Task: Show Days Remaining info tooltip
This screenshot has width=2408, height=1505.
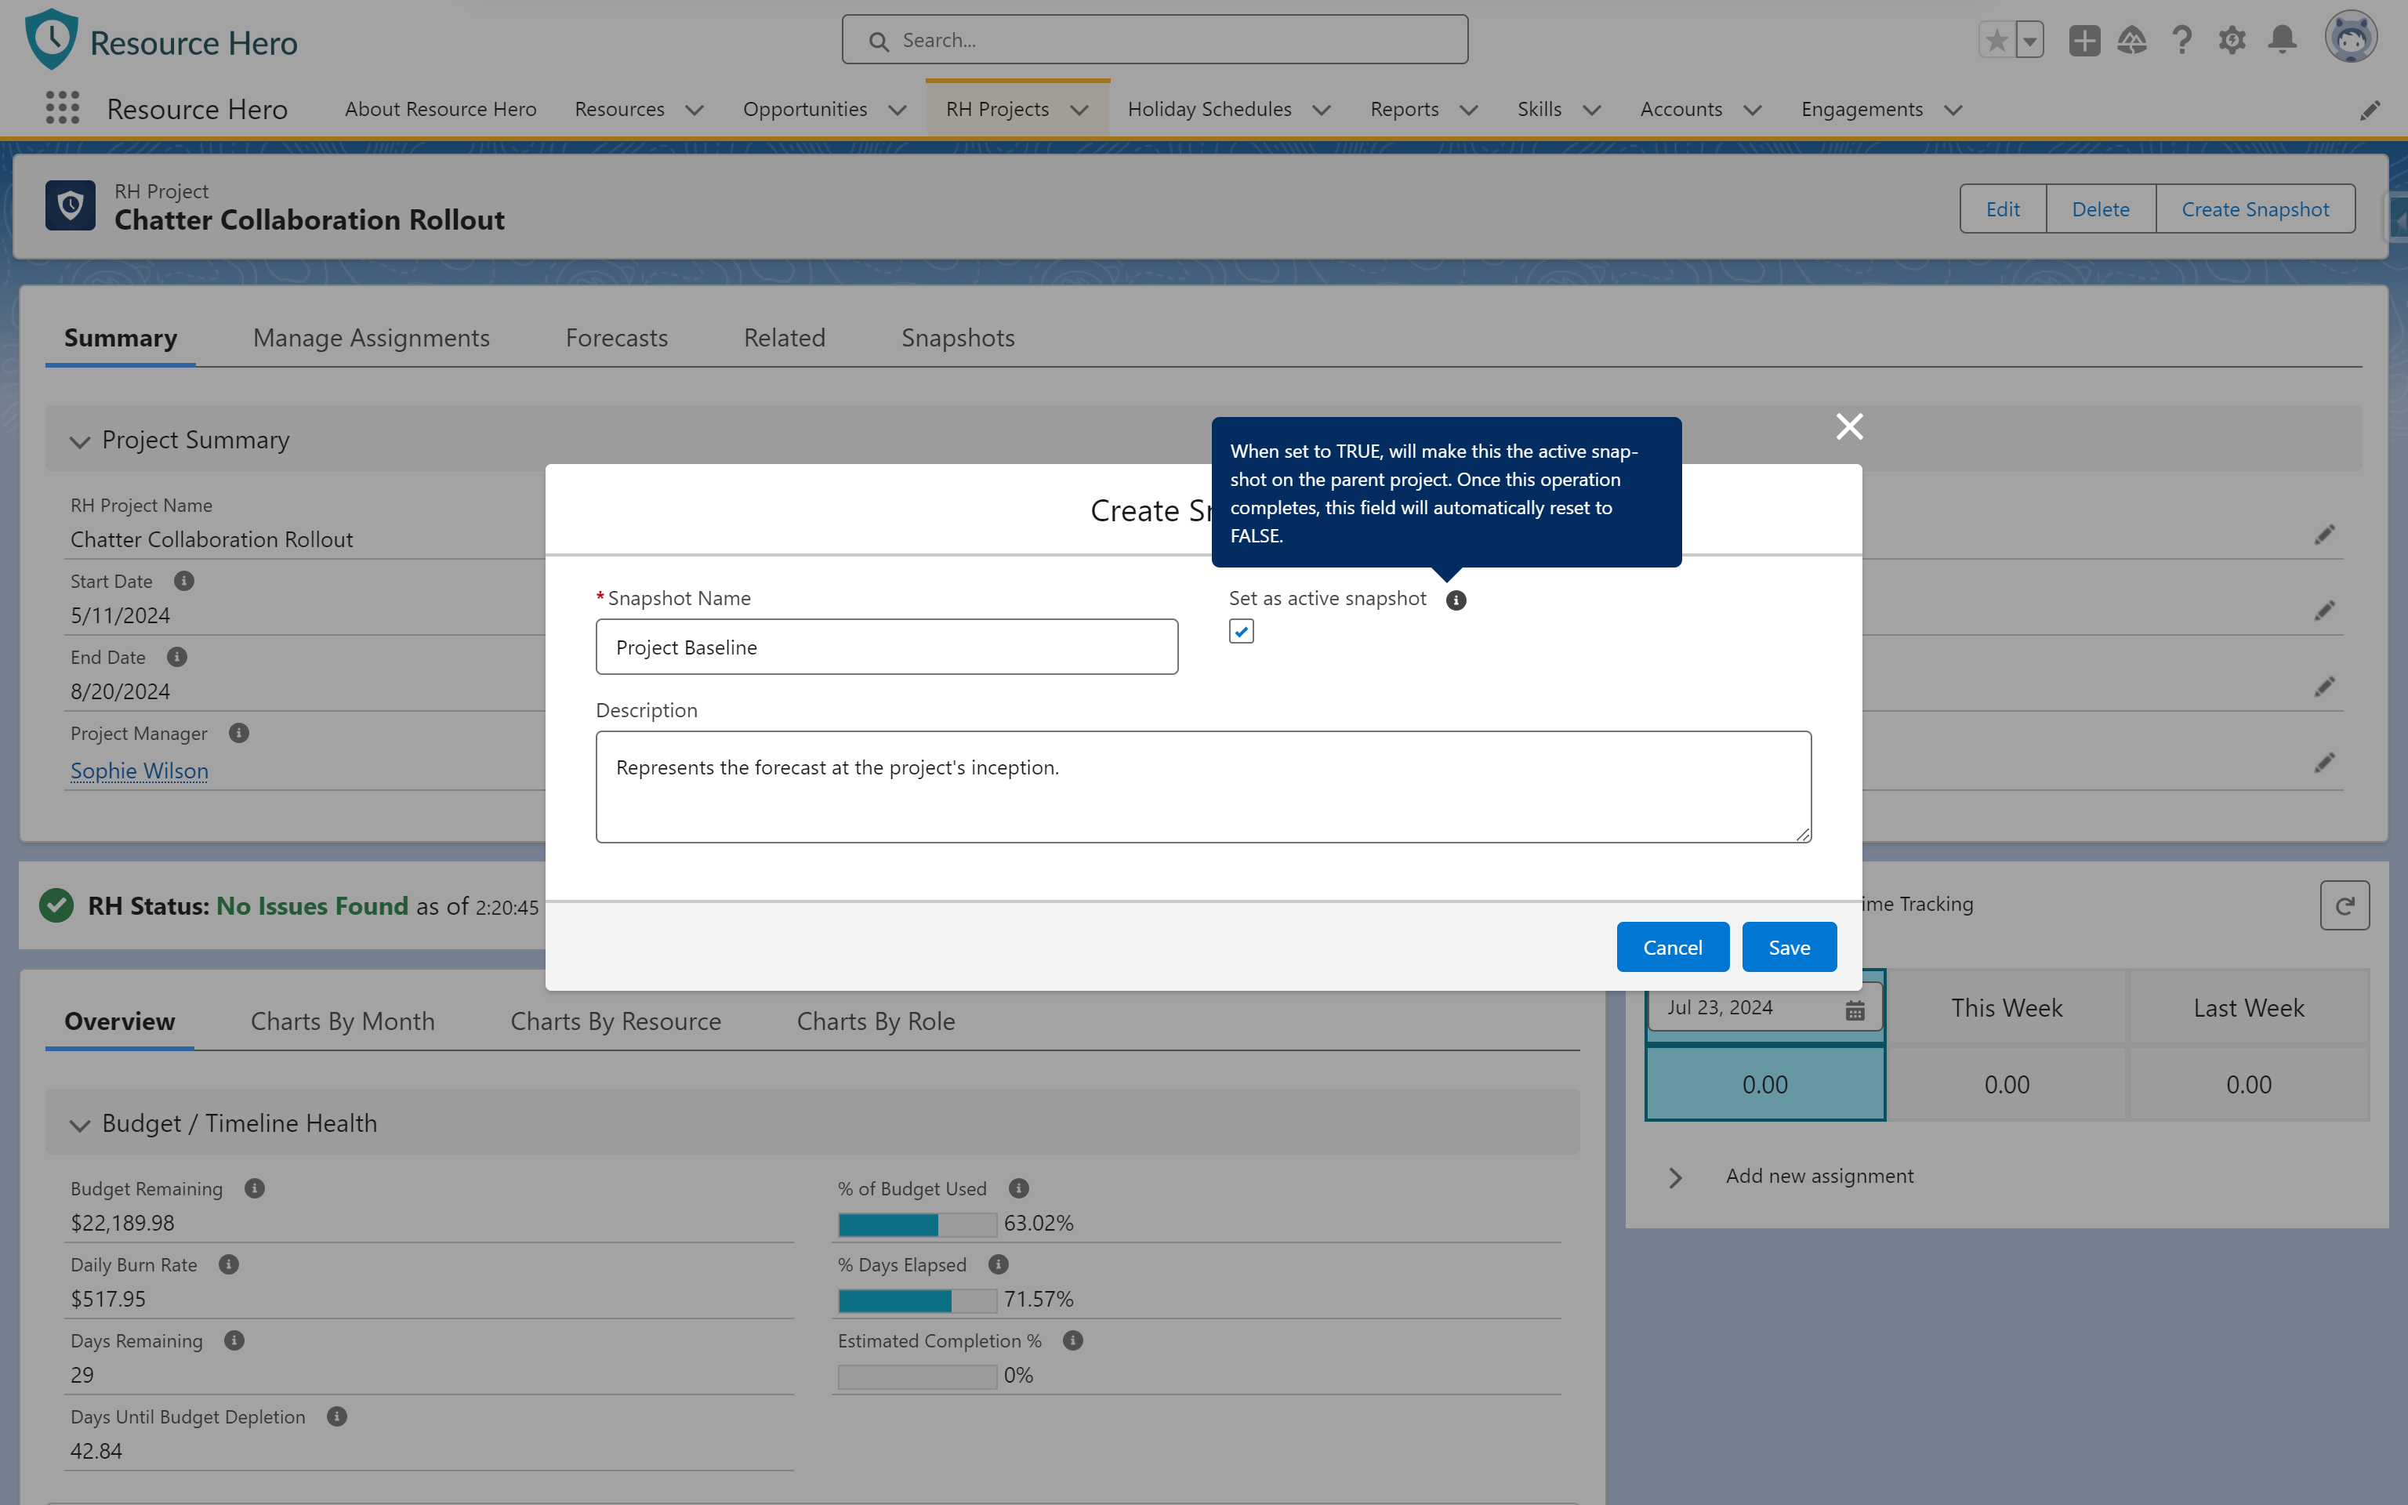Action: click(234, 1340)
